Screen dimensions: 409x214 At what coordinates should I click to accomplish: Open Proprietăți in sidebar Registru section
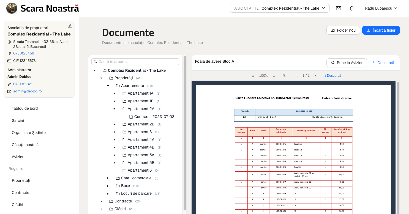click(21, 180)
